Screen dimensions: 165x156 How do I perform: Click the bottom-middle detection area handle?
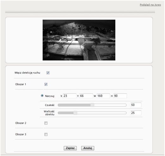point(66,55)
